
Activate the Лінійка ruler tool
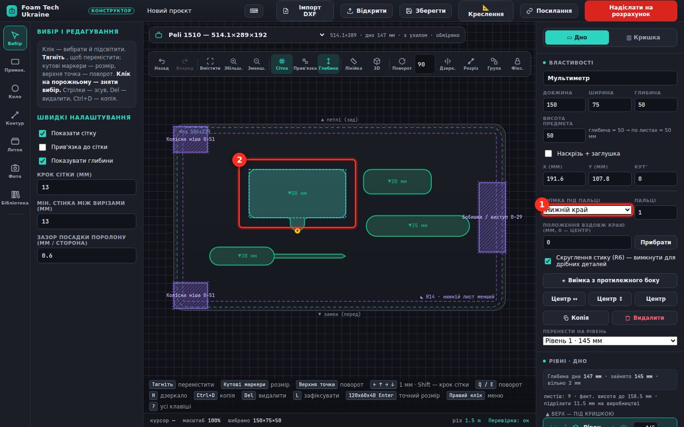click(x=353, y=64)
